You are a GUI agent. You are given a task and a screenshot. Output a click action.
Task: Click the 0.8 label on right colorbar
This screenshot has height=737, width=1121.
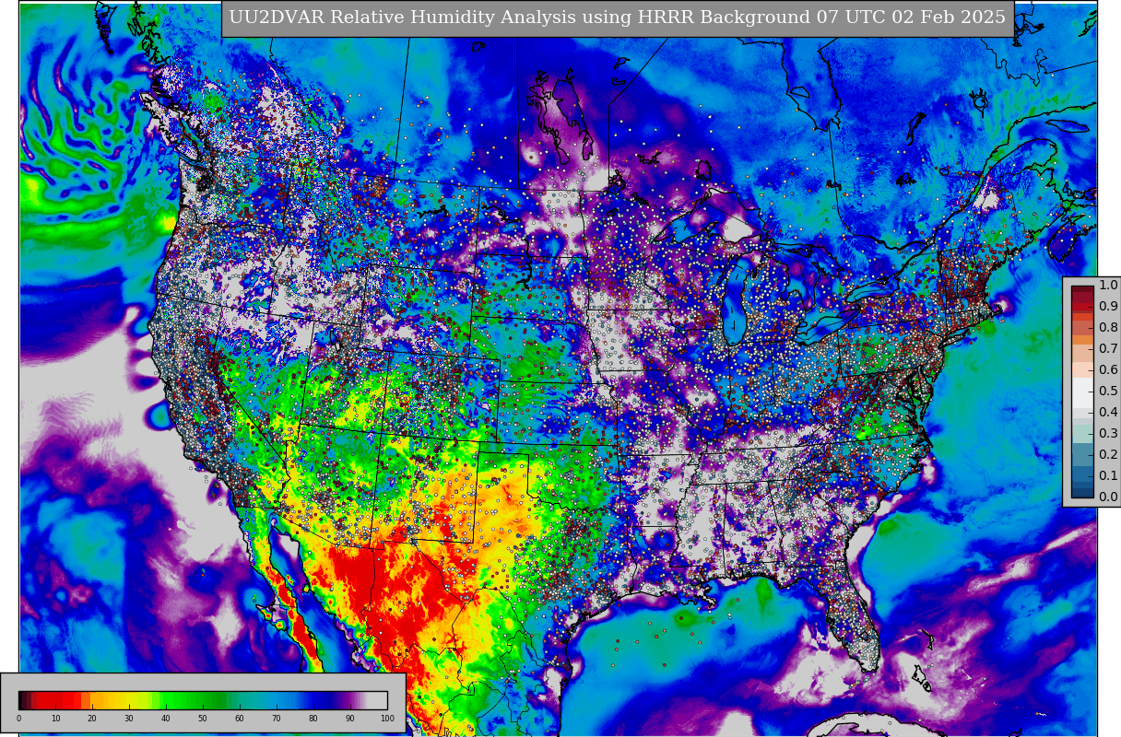point(1108,328)
